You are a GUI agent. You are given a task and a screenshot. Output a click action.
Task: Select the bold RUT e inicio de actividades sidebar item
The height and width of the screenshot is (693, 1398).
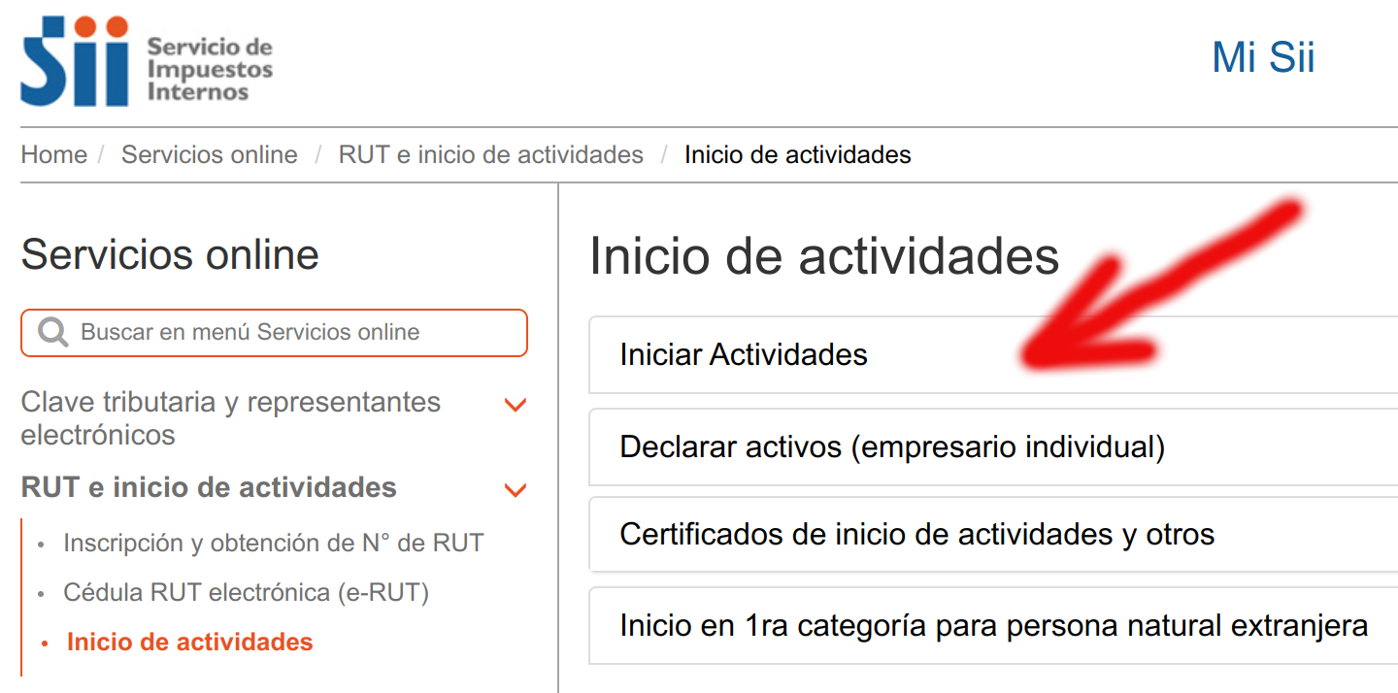pos(209,487)
